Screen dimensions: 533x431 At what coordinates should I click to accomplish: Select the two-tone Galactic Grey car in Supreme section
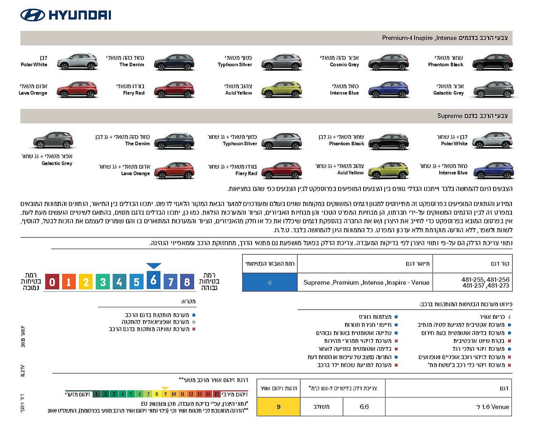[53, 140]
